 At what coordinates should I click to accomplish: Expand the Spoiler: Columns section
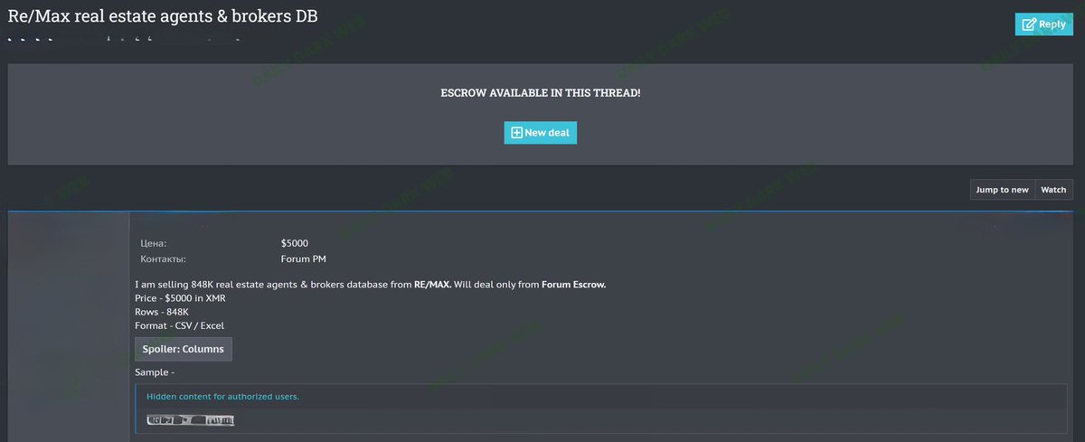[184, 349]
